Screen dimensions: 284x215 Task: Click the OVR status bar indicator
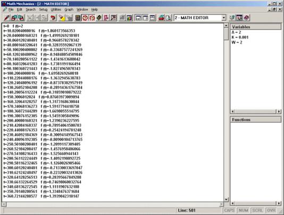click(271, 210)
